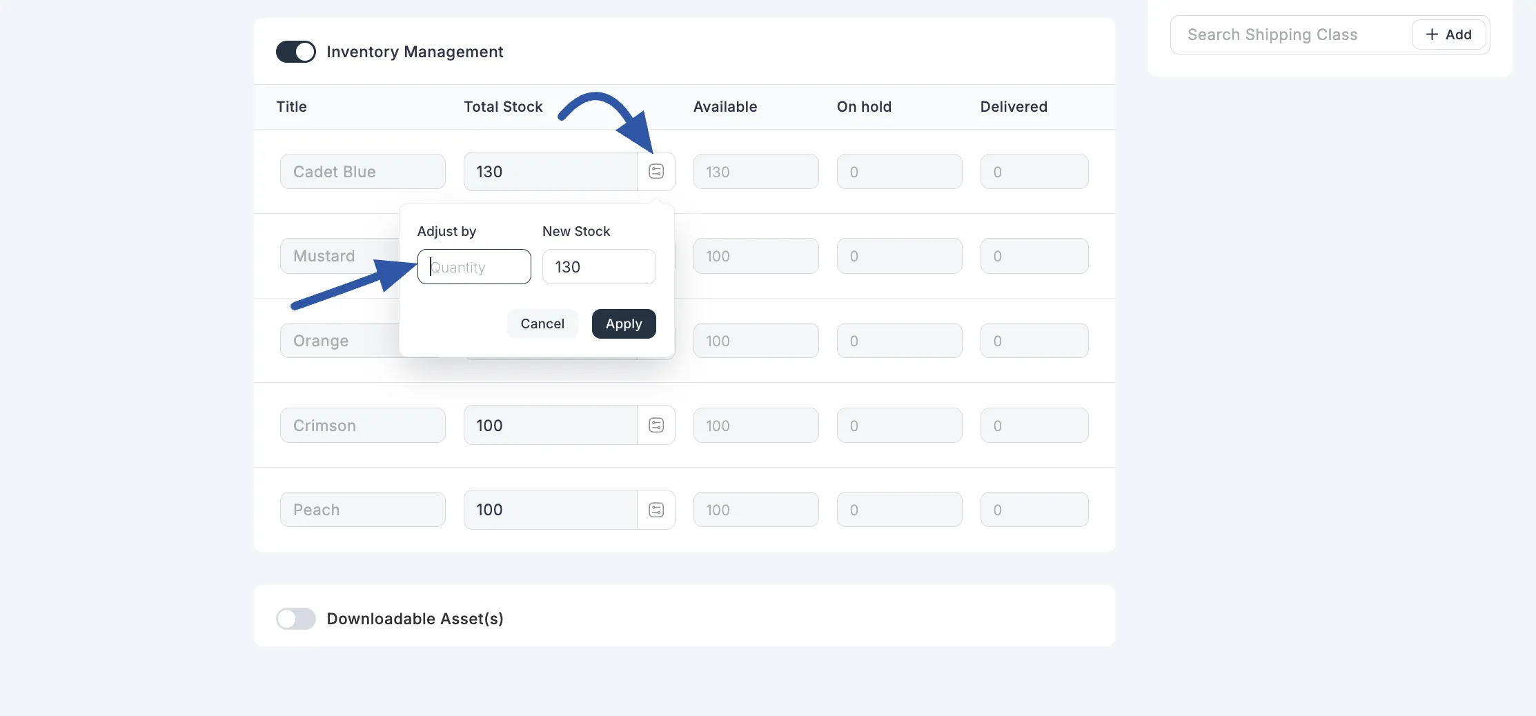The width and height of the screenshot is (1536, 716).
Task: Edit Peach's Total Stock value
Action: pyautogui.click(x=549, y=509)
